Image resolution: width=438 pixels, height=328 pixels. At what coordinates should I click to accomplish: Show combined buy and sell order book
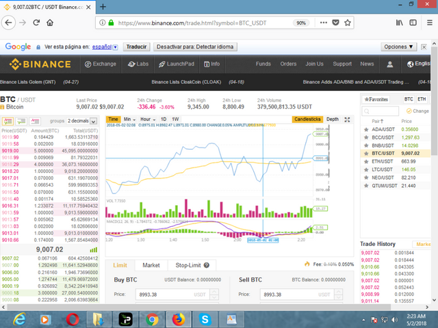click(8, 121)
